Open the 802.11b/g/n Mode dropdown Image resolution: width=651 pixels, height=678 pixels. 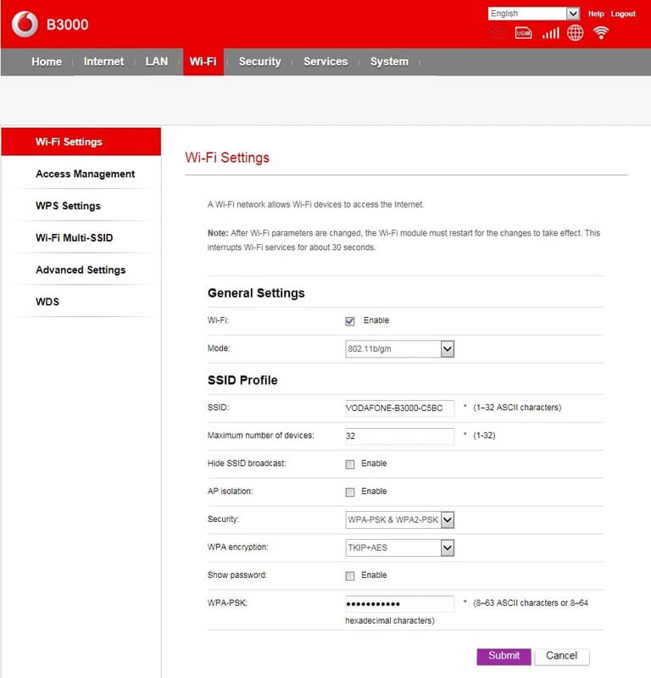tap(400, 349)
